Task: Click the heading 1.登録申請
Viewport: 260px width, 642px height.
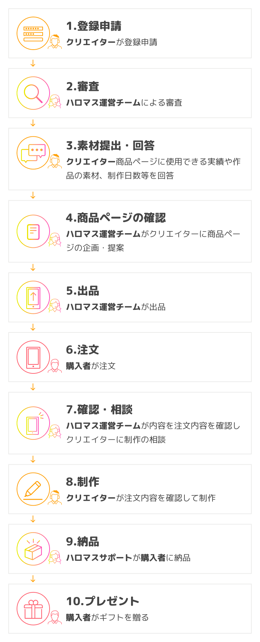Action: [94, 26]
